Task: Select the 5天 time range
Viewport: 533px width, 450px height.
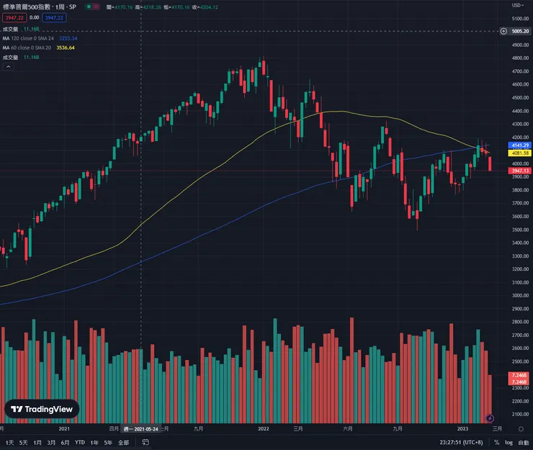Action: click(23, 442)
